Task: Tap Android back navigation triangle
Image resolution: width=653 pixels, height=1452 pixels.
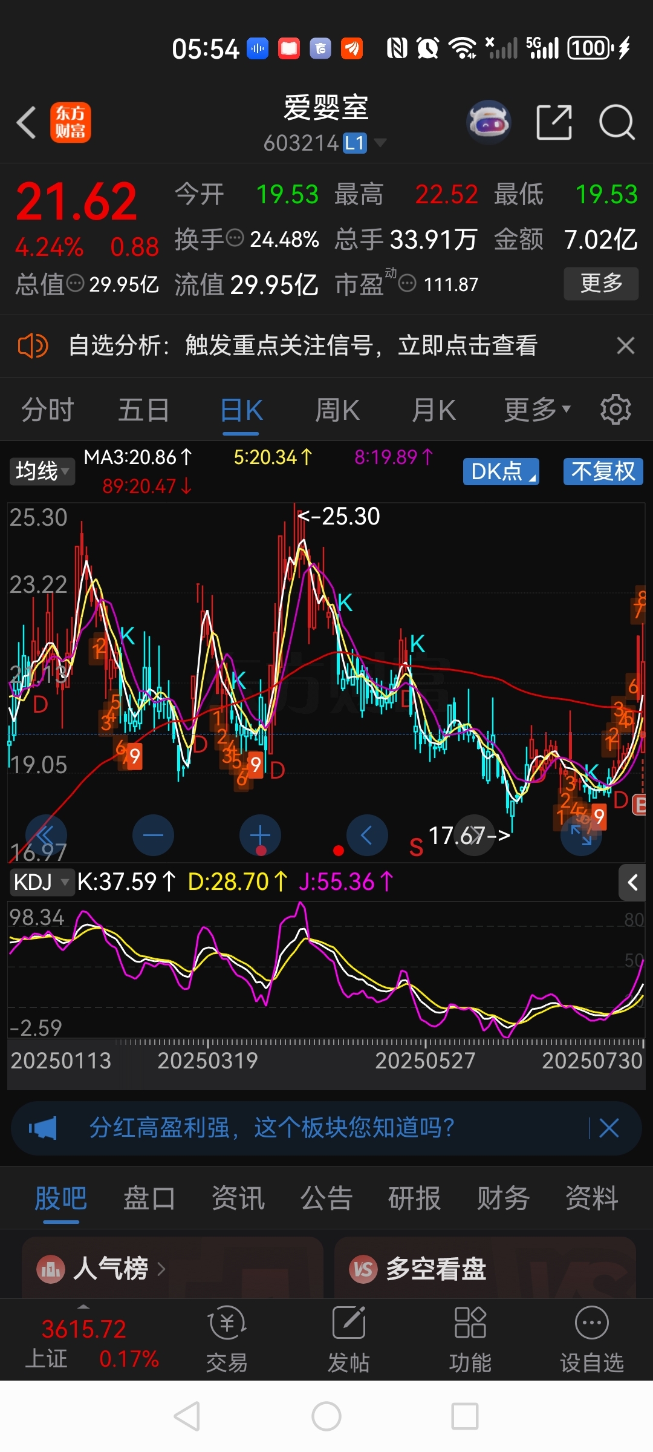Action: [x=187, y=1416]
